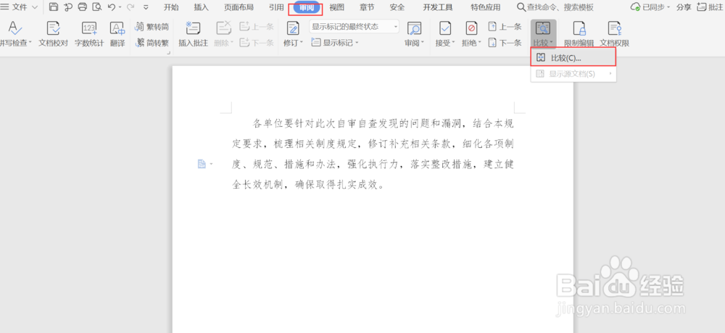The width and height of the screenshot is (725, 333).
Task: Open the dialog launcher under 简转繁
Action: pyautogui.click(x=168, y=53)
